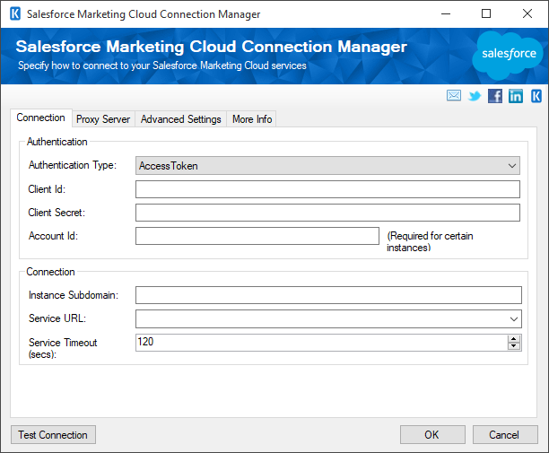549x453 pixels.
Task: Open the LinkedIn icon link
Action: pyautogui.click(x=516, y=96)
